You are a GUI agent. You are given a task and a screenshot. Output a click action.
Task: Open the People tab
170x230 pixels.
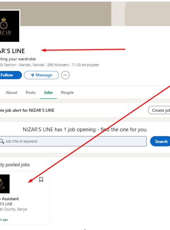(67, 93)
